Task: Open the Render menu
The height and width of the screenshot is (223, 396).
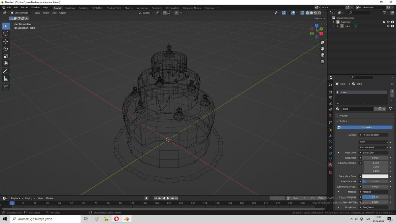Action: click(x=24, y=7)
